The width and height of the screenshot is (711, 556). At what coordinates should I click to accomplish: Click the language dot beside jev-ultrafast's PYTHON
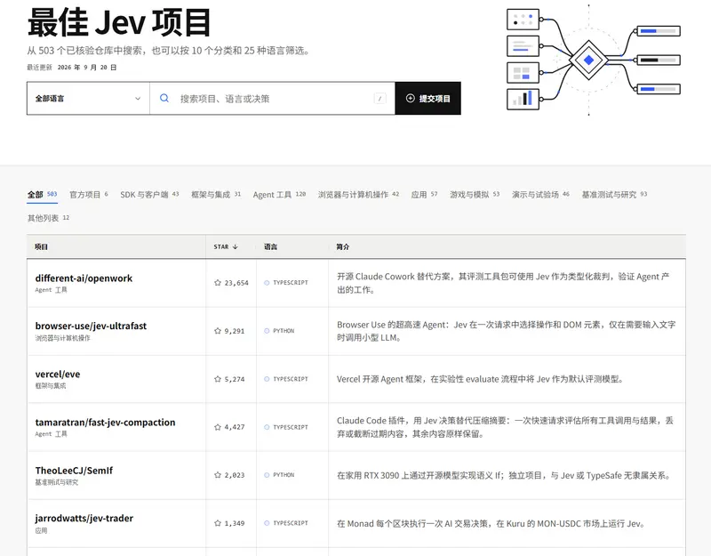(268, 331)
